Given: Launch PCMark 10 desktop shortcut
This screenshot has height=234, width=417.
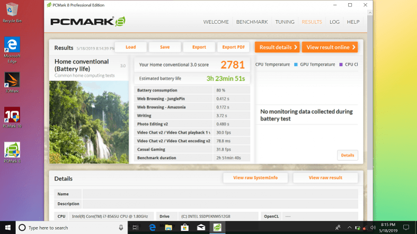Looking at the screenshot, I should point(12,118).
